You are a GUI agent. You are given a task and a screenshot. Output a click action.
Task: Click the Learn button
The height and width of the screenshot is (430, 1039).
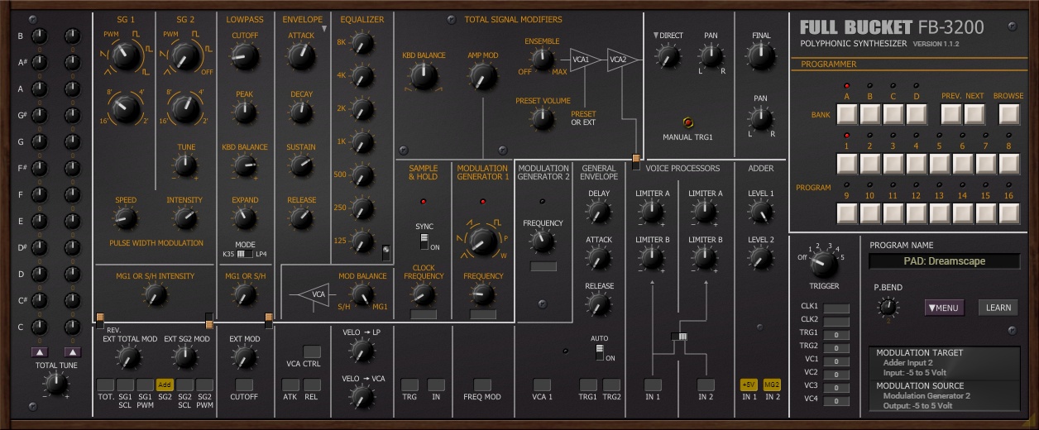coord(998,308)
